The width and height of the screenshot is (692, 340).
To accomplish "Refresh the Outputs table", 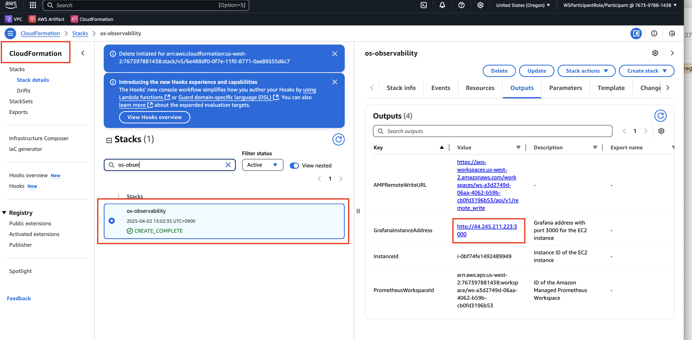I will [660, 116].
